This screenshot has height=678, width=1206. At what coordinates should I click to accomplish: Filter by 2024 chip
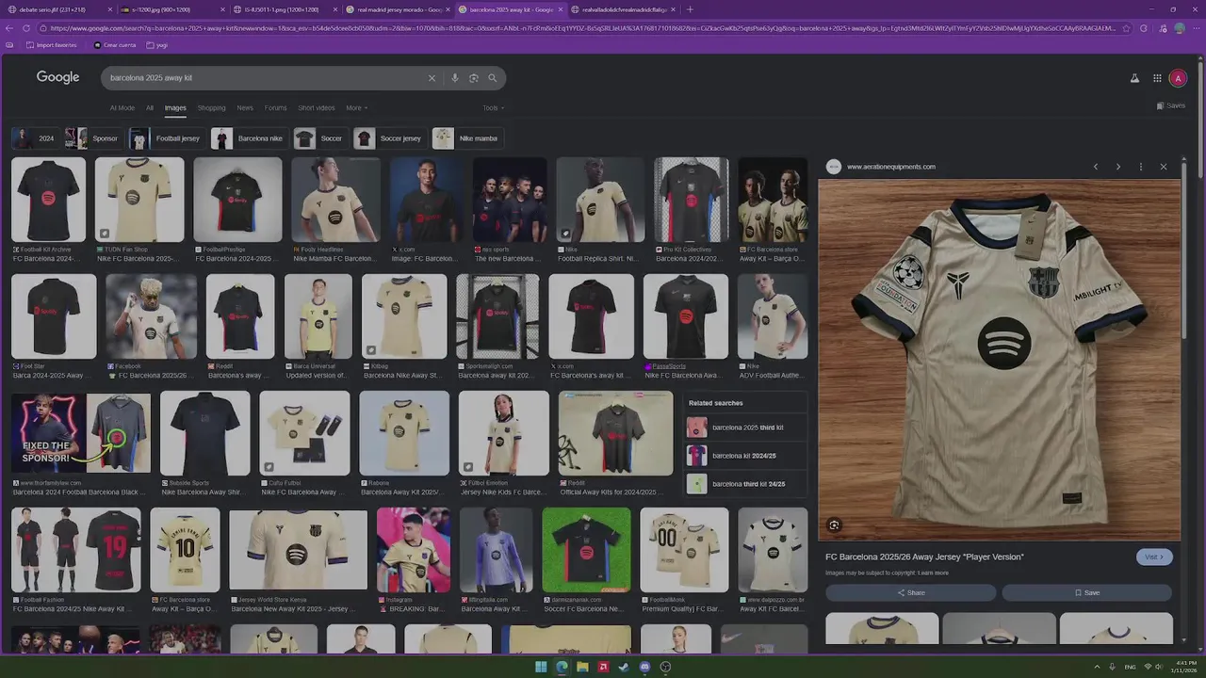tap(35, 138)
